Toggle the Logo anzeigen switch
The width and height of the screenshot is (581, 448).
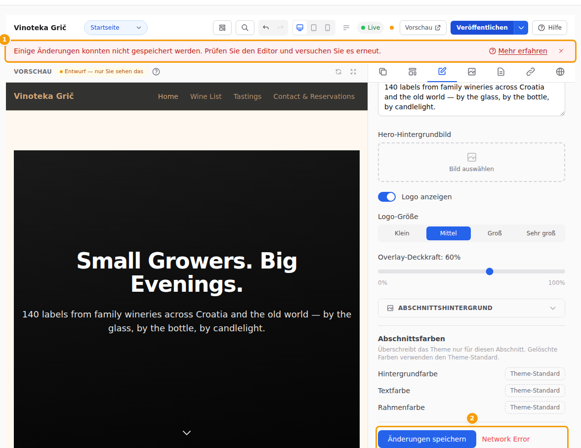coord(387,197)
